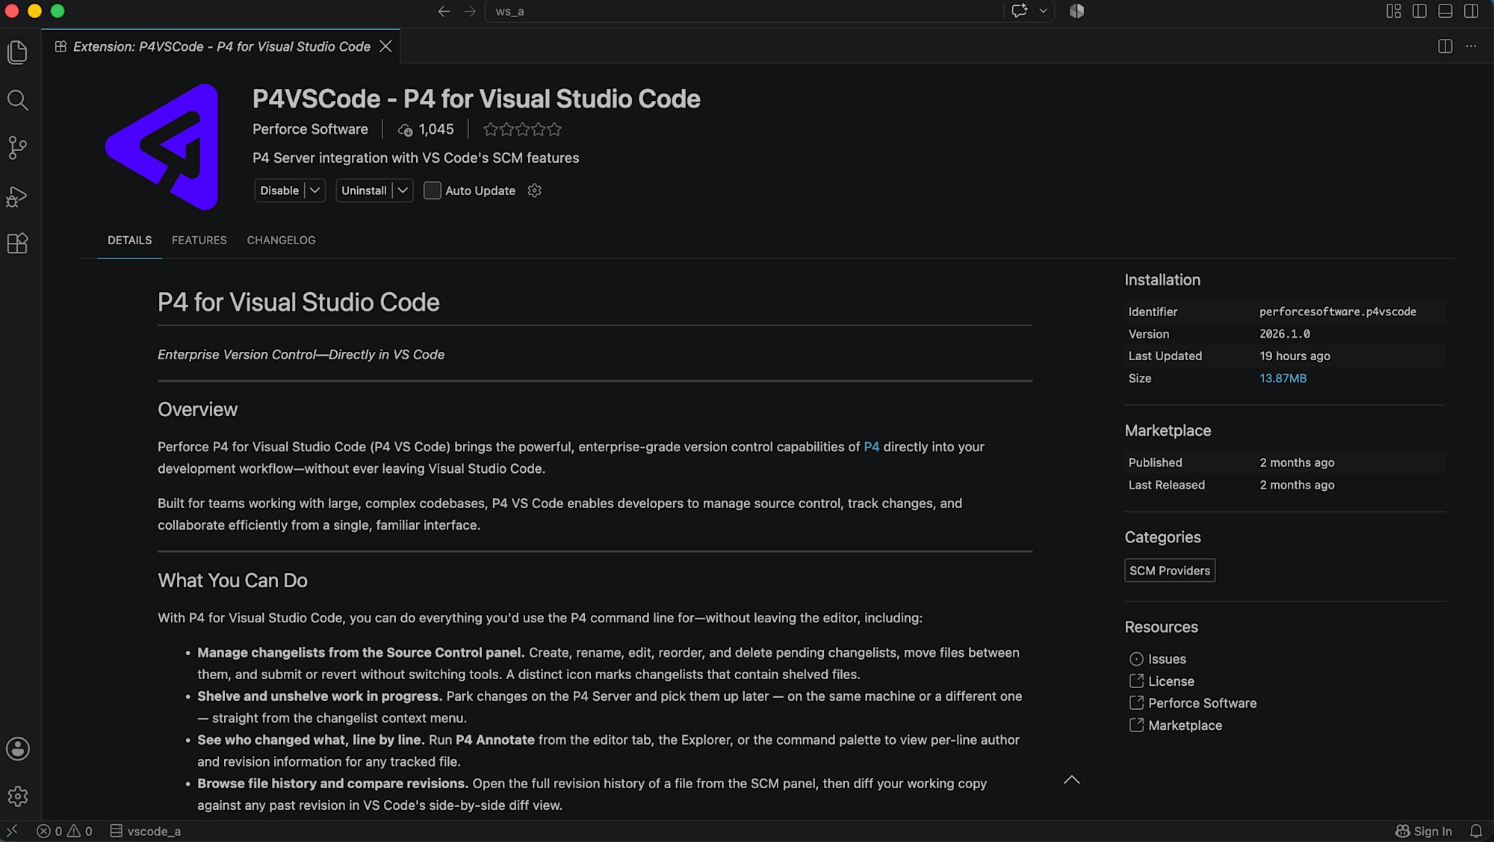1494x842 pixels.
Task: Open the Search view in activity bar
Action: (x=17, y=100)
